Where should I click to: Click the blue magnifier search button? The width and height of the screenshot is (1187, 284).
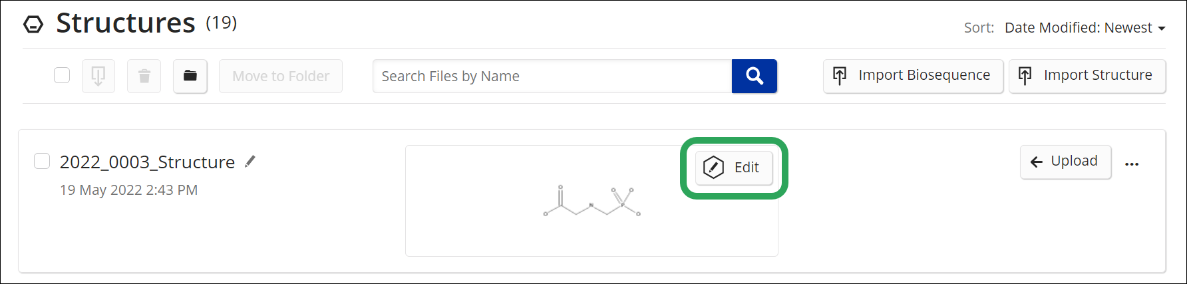click(x=755, y=76)
